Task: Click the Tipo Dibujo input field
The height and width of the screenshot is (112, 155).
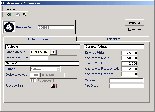Action: tap(126, 86)
